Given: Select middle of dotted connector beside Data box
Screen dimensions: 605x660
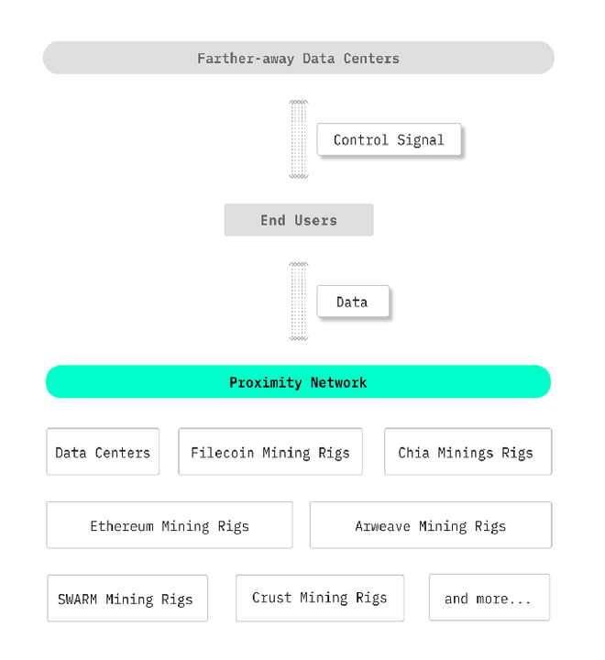Looking at the screenshot, I should (x=299, y=302).
